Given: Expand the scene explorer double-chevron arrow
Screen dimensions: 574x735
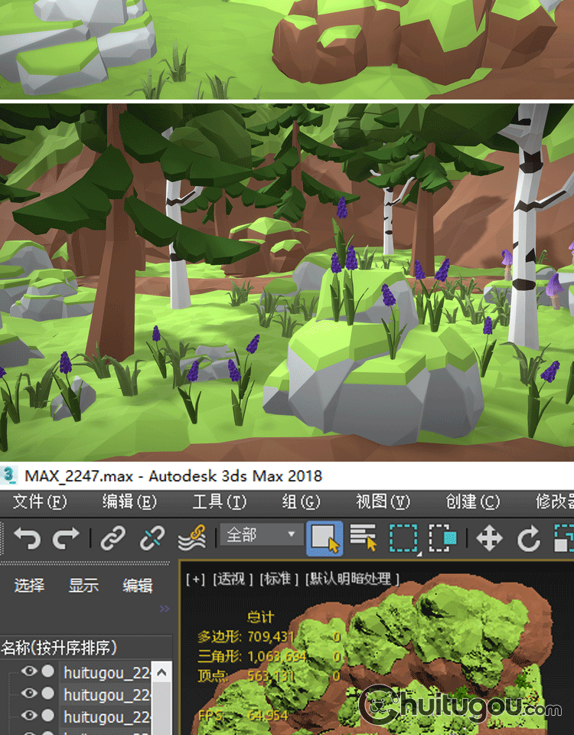Looking at the screenshot, I should [164, 609].
